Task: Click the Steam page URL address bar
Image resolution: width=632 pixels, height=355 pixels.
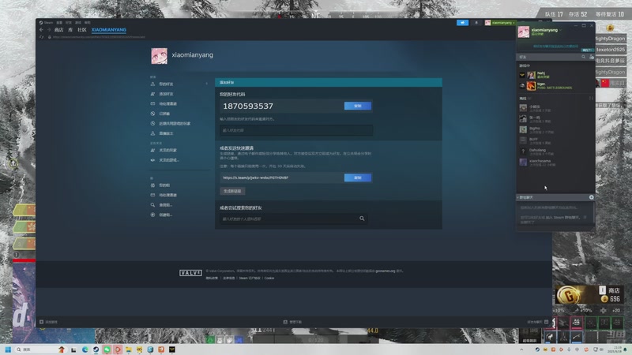Action: [x=99, y=37]
